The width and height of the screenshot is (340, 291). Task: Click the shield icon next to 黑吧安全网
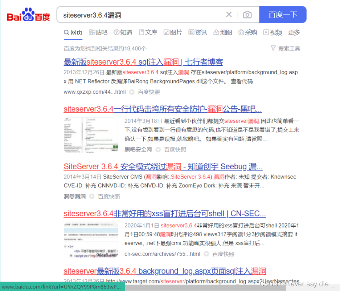tap(158, 149)
